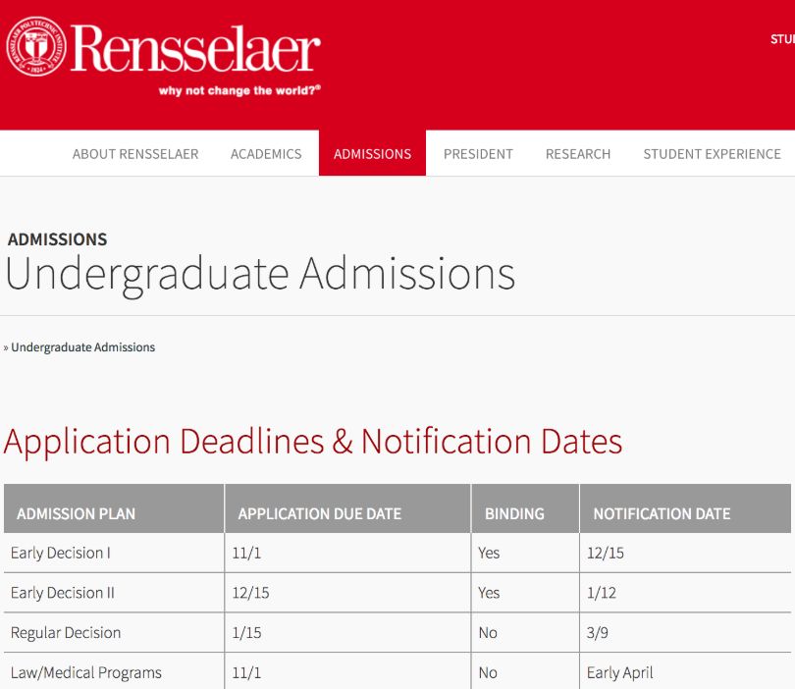Open the Research navigation item
This screenshot has height=689, width=795.
(578, 154)
